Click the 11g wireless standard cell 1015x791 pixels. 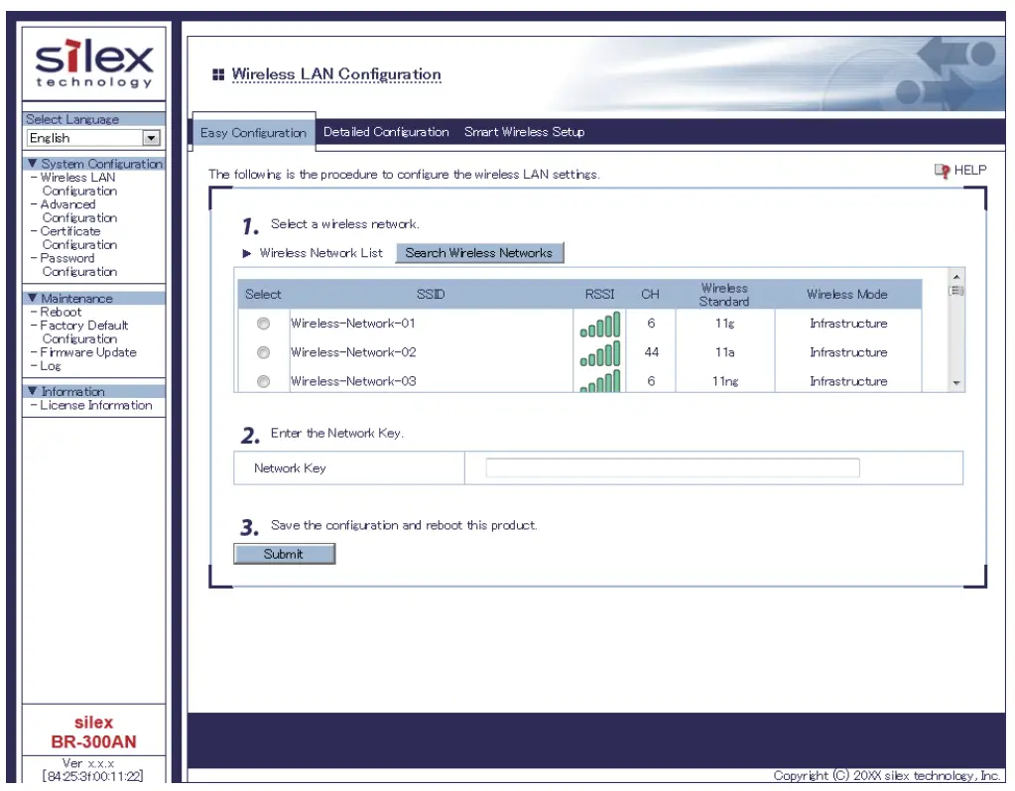pyautogui.click(x=725, y=323)
